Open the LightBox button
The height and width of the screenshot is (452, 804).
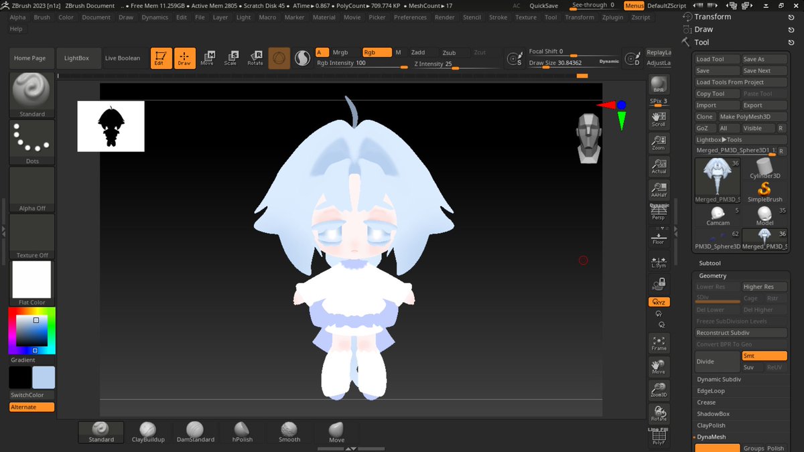76,58
